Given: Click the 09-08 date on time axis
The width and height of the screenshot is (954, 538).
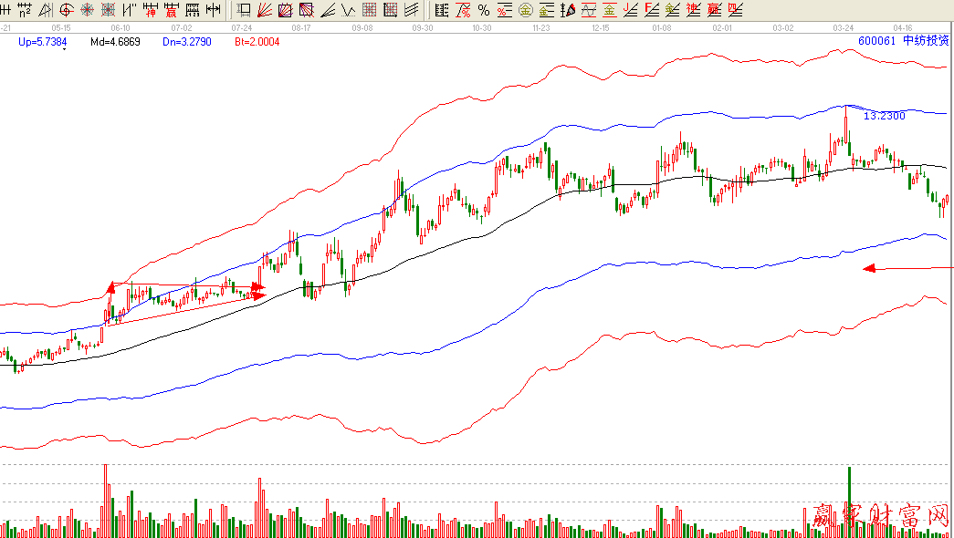Looking at the screenshot, I should coord(362,28).
